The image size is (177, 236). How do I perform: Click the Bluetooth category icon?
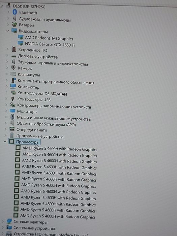(x=15, y=12)
